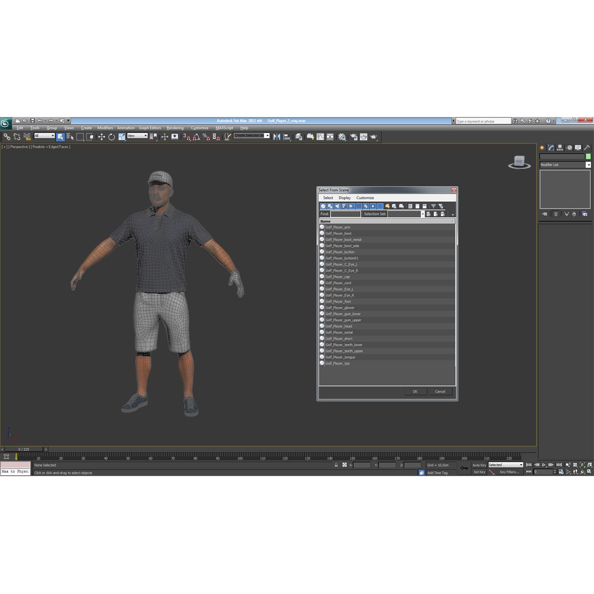
Task: Open the Material Editor
Action: click(x=342, y=137)
